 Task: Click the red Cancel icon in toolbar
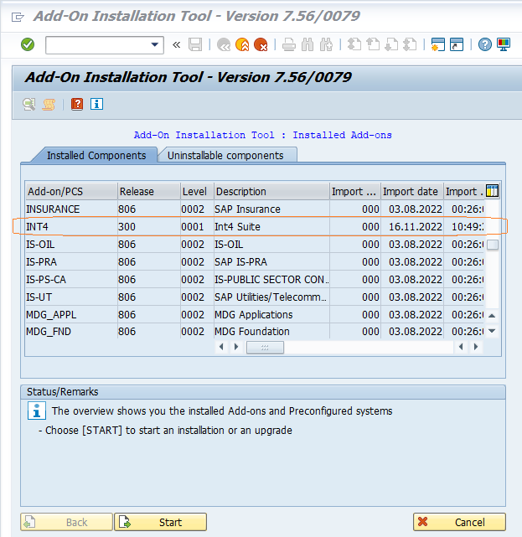[261, 44]
